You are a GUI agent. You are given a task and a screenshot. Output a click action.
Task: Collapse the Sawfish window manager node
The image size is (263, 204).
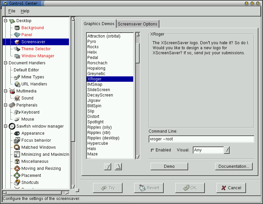(x=5, y=126)
